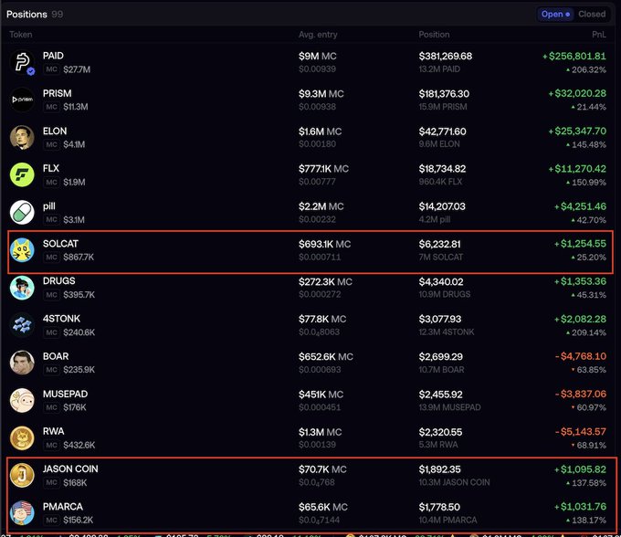
Task: Select the RWA gold coin icon
Action: pos(22,438)
